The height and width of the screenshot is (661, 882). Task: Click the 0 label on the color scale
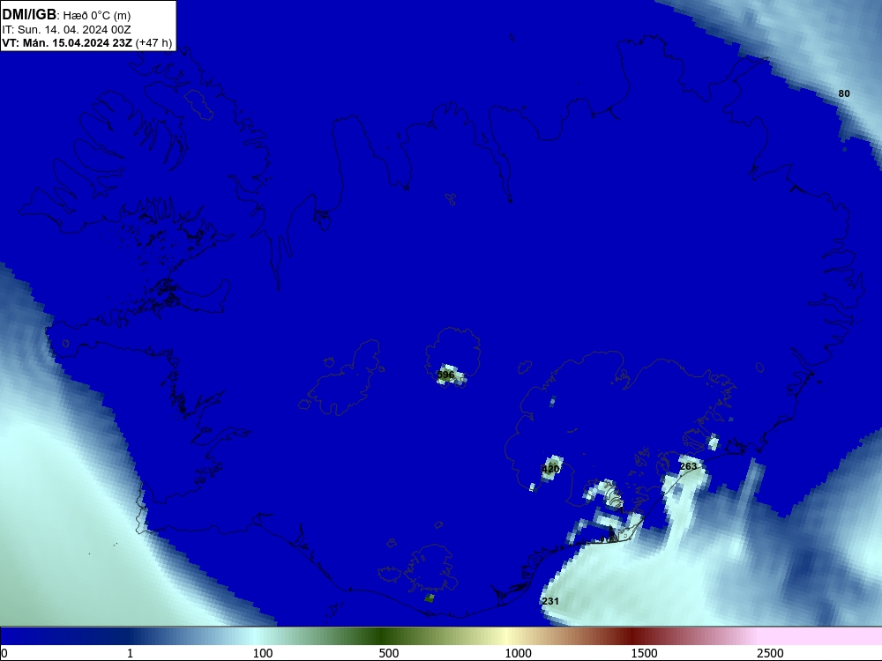click(x=4, y=653)
